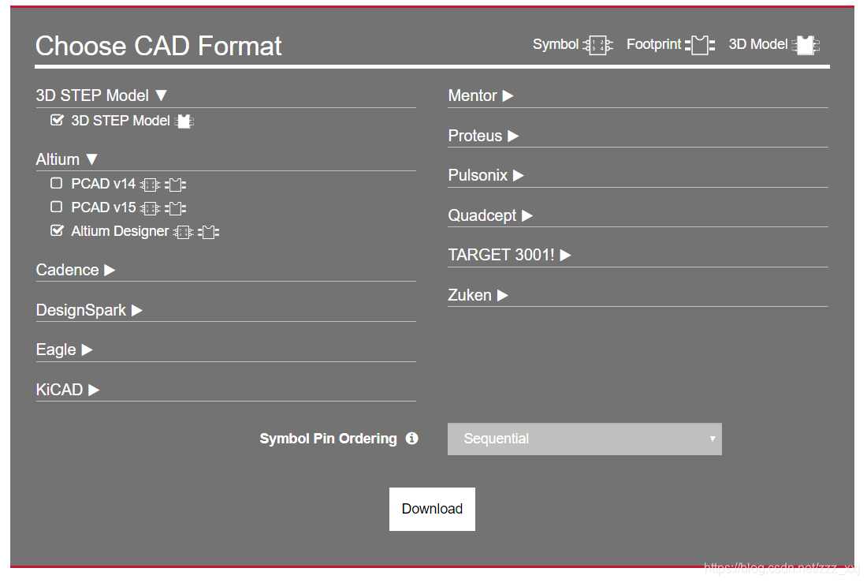The width and height of the screenshot is (867, 583).
Task: Click the Download button
Action: pos(432,510)
